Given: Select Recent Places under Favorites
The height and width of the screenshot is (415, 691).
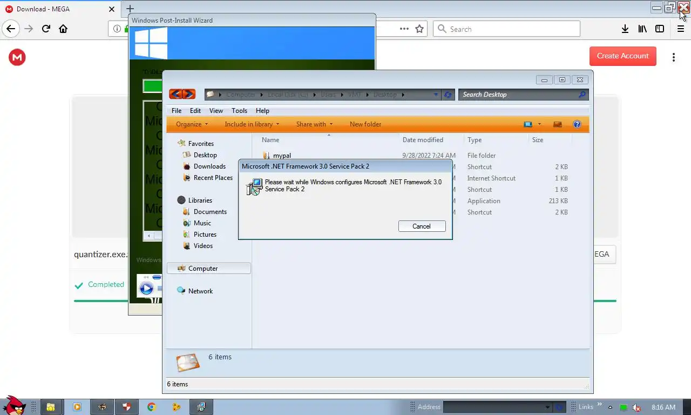Looking at the screenshot, I should [x=213, y=178].
